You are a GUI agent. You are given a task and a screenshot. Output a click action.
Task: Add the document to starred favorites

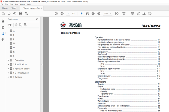9,14
